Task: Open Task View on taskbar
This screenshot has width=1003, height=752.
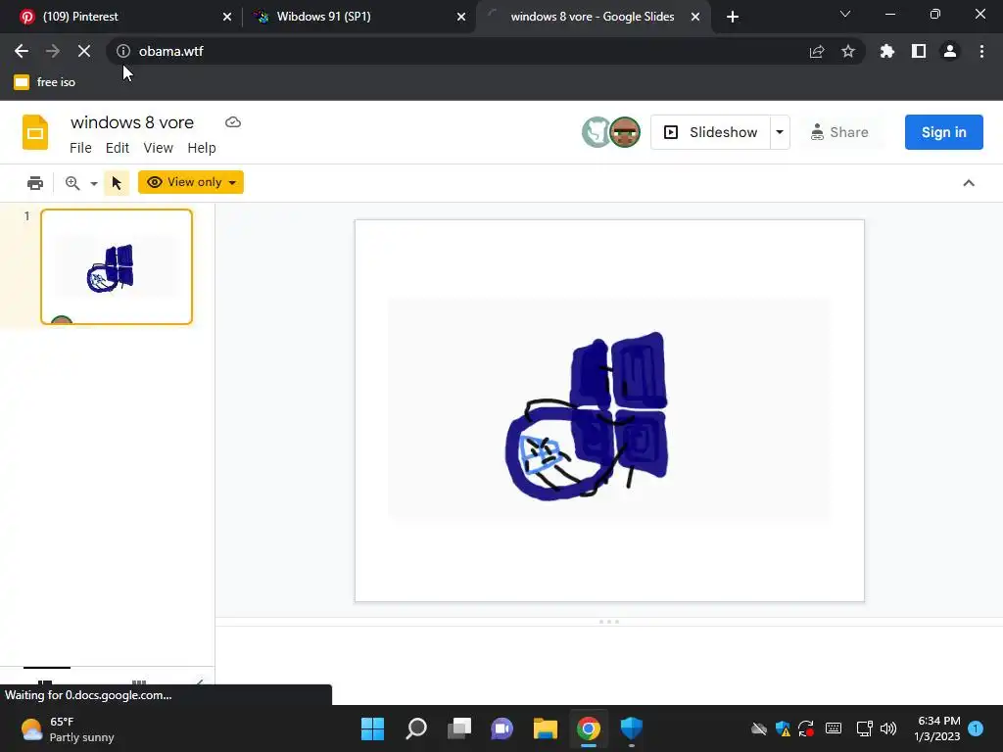Action: [458, 728]
